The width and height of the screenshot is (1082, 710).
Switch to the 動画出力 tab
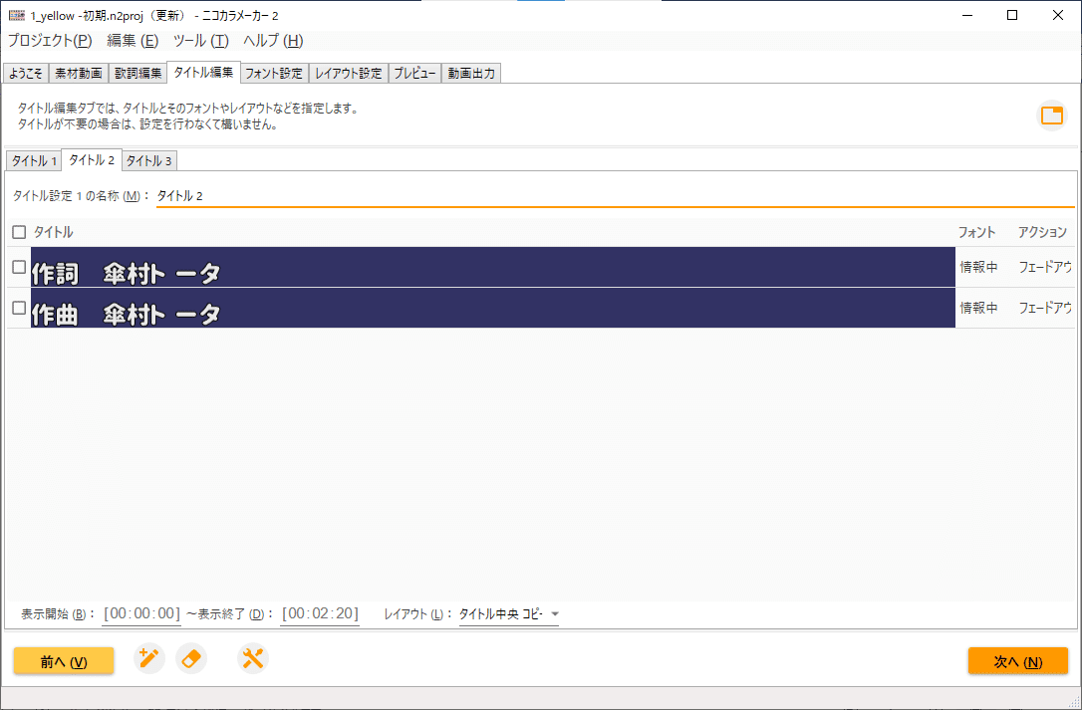(470, 72)
